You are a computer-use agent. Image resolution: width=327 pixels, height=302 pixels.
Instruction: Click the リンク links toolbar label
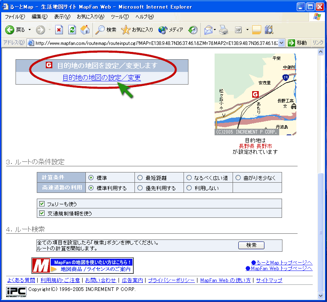(318, 43)
